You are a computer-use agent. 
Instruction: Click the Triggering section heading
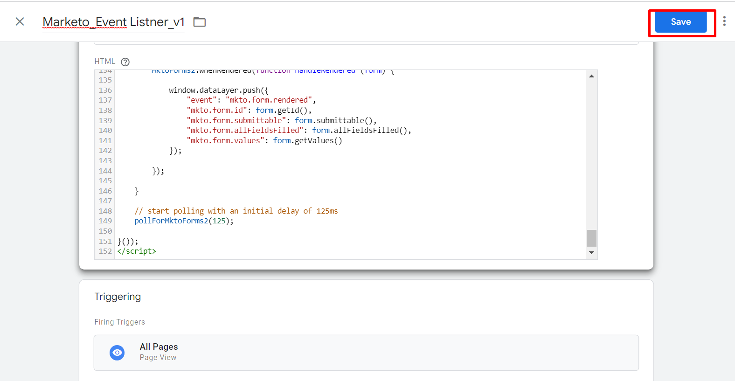pos(118,297)
